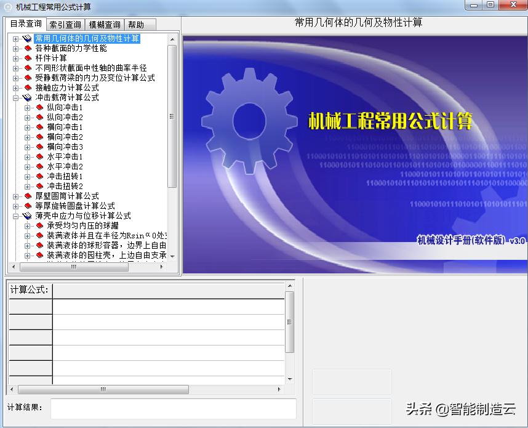Select 等厚旋转圆盘计算公式 in the tree
The height and width of the screenshot is (428, 528).
point(74,206)
